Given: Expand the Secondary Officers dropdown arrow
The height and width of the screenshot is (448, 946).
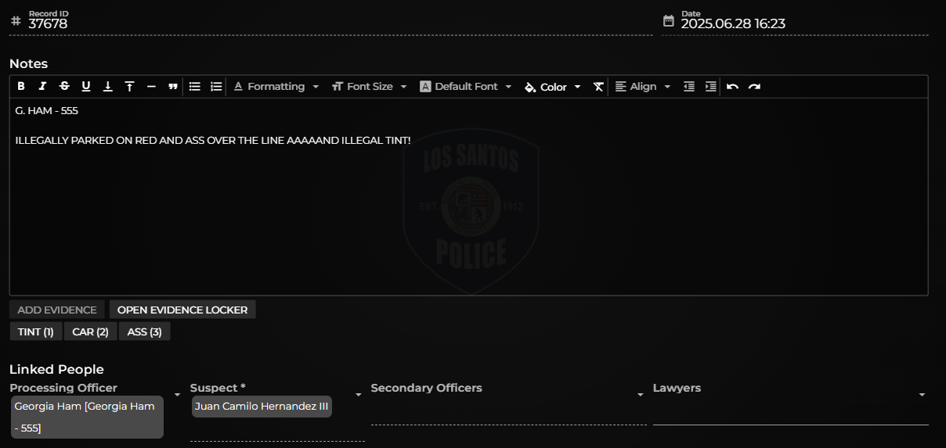Looking at the screenshot, I should click(641, 395).
